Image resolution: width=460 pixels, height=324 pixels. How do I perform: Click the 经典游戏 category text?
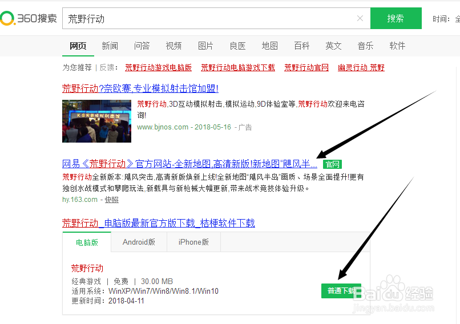[x=86, y=281]
